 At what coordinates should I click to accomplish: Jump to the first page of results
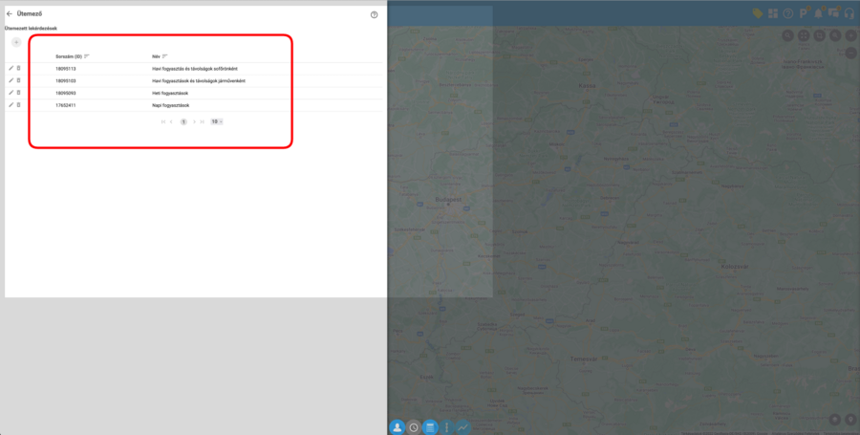(163, 121)
